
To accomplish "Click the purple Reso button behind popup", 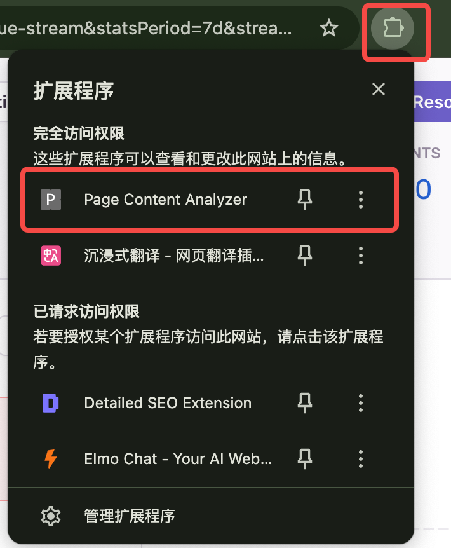I will (x=432, y=102).
